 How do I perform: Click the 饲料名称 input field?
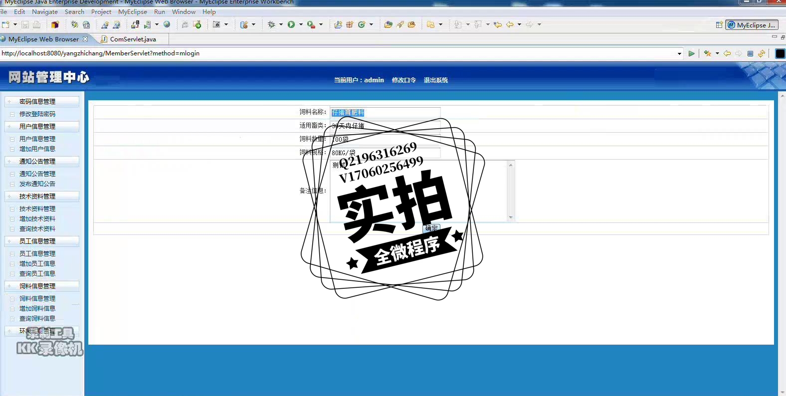pos(385,113)
